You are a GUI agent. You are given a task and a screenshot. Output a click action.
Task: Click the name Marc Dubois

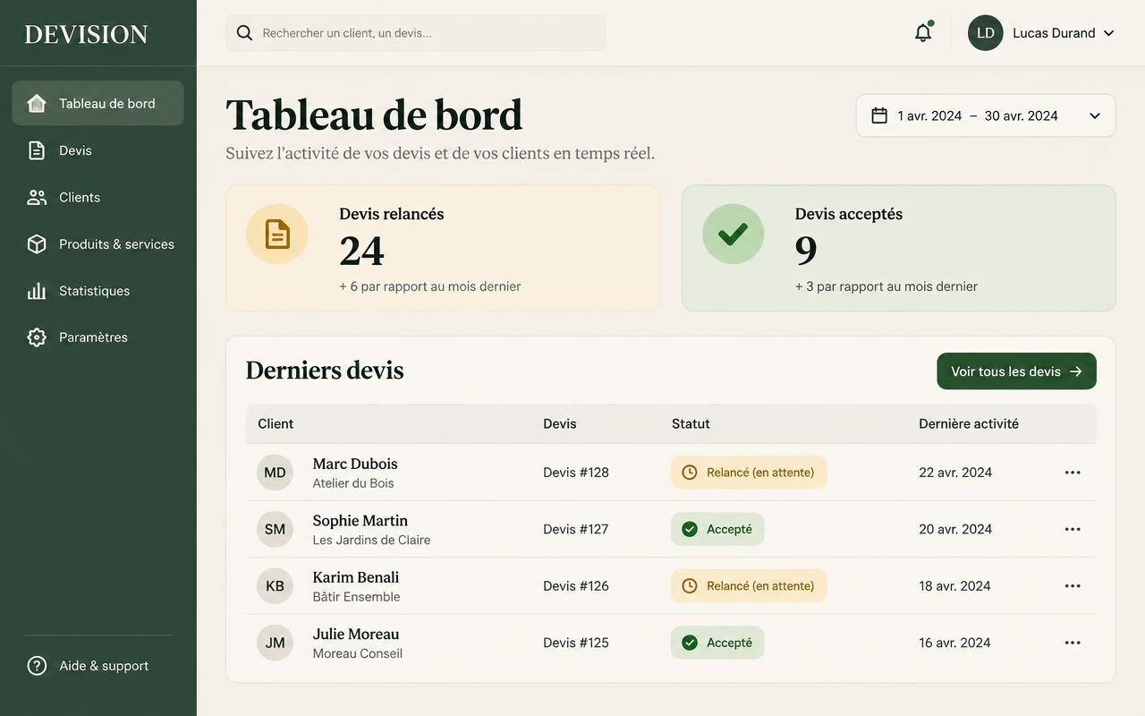point(355,464)
